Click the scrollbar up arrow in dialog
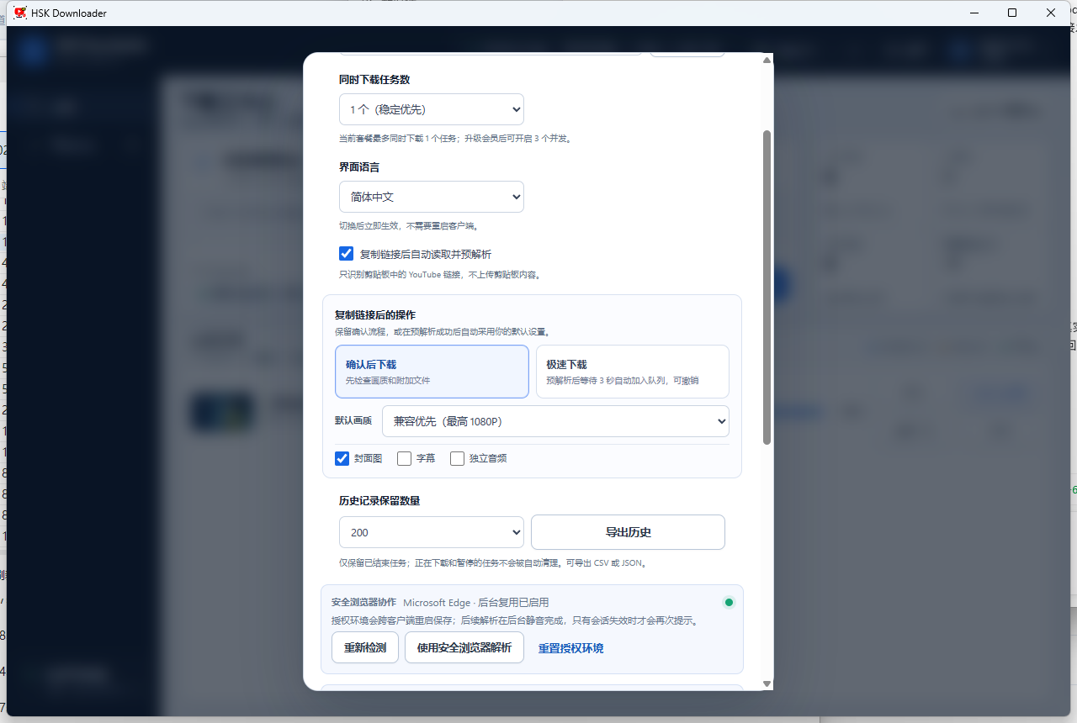Viewport: 1077px width, 723px height. 767,60
